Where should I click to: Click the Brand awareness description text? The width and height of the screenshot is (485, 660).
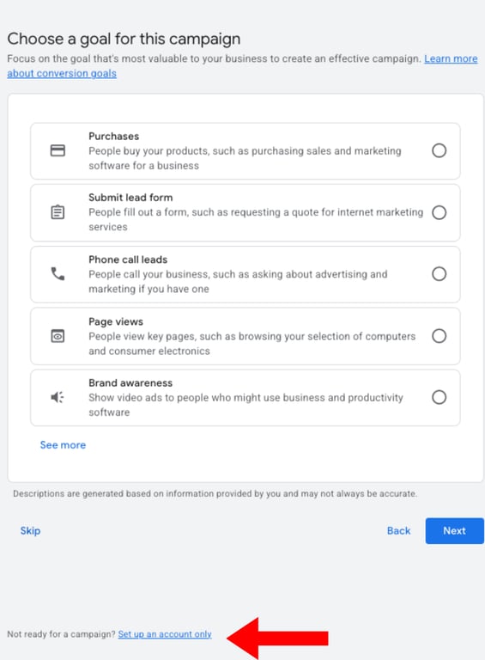pos(246,405)
